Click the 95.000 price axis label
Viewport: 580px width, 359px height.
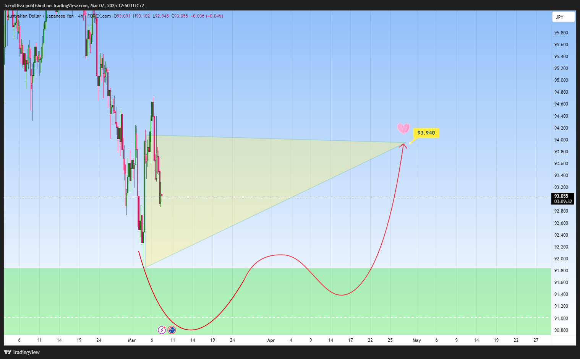(x=561, y=80)
